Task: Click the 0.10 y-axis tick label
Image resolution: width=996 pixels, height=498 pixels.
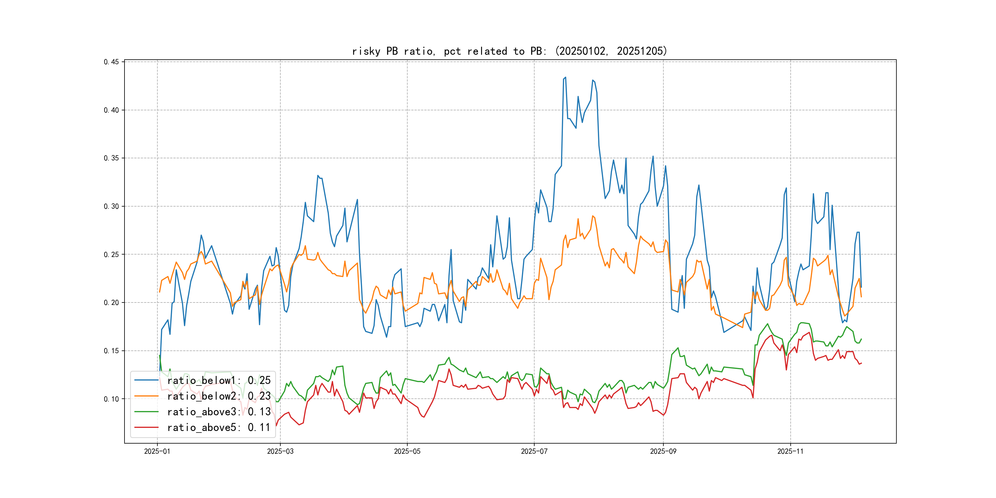Action: pyautogui.click(x=111, y=399)
